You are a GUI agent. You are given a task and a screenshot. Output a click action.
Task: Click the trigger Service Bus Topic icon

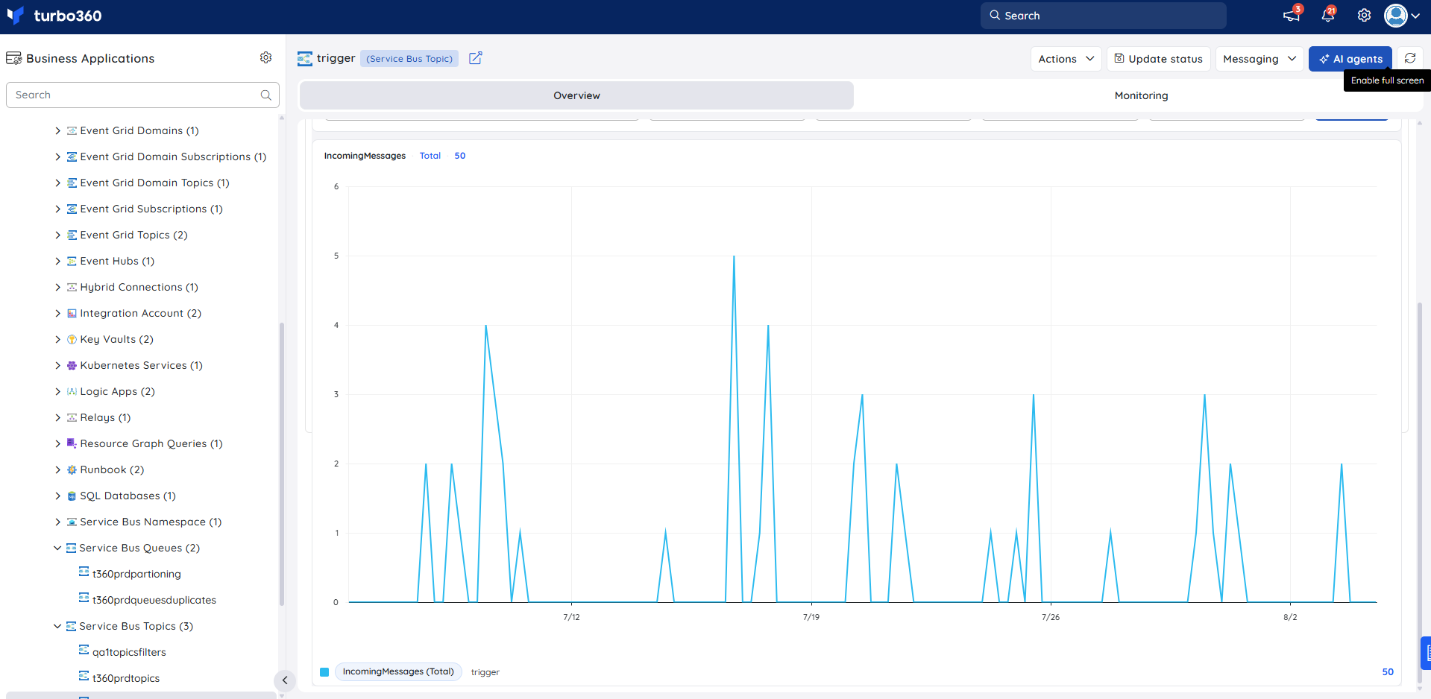tap(305, 59)
